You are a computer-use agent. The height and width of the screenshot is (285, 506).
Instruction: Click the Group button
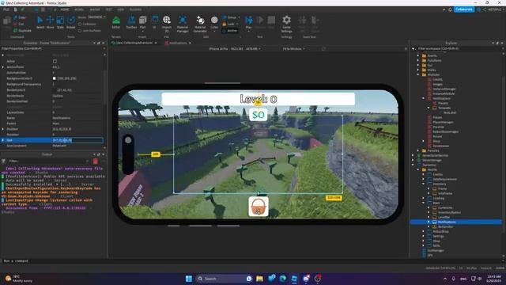[x=230, y=17]
